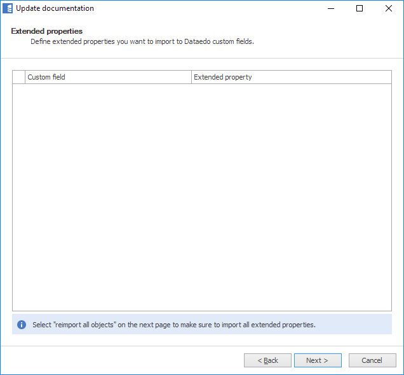Click the 'Define extended properties' description text
The height and width of the screenshot is (375, 404).
(142, 41)
